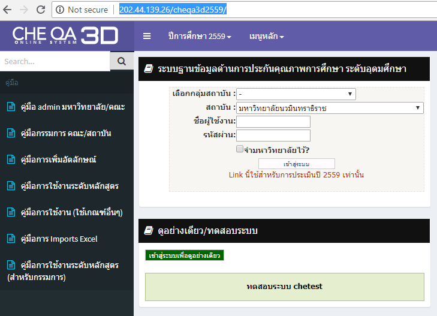Click the site info icon in address bar
This screenshot has height=316, width=437.
60,10
